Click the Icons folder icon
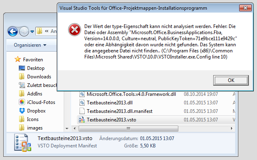Viewport: 257px width, 160px height. [x=21, y=119]
